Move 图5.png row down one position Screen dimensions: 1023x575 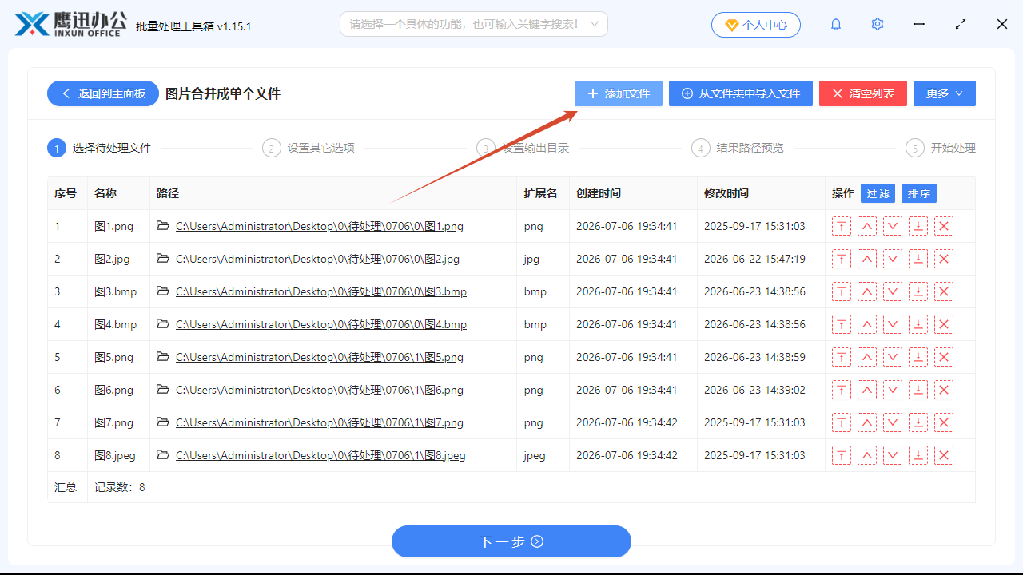pos(893,357)
